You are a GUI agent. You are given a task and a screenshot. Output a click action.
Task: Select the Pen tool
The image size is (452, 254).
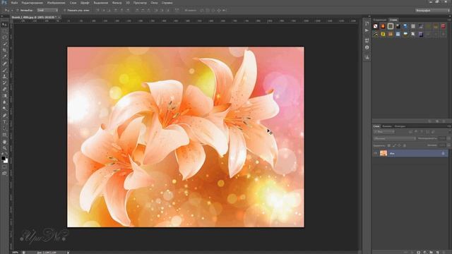pos(4,116)
